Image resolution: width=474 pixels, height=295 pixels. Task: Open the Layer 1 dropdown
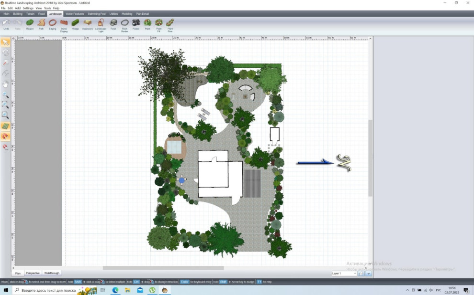pos(344,274)
